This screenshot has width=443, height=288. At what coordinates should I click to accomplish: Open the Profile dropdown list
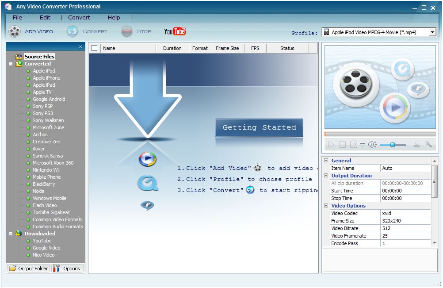[x=432, y=32]
